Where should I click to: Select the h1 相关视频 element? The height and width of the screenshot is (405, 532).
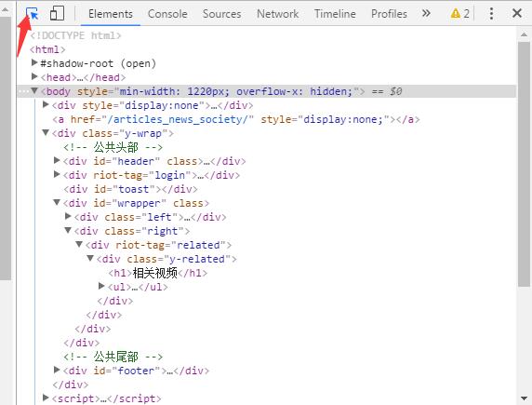(x=158, y=273)
